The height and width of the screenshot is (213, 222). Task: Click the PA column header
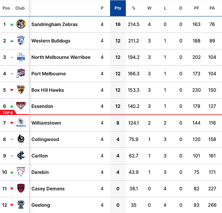(212, 8)
